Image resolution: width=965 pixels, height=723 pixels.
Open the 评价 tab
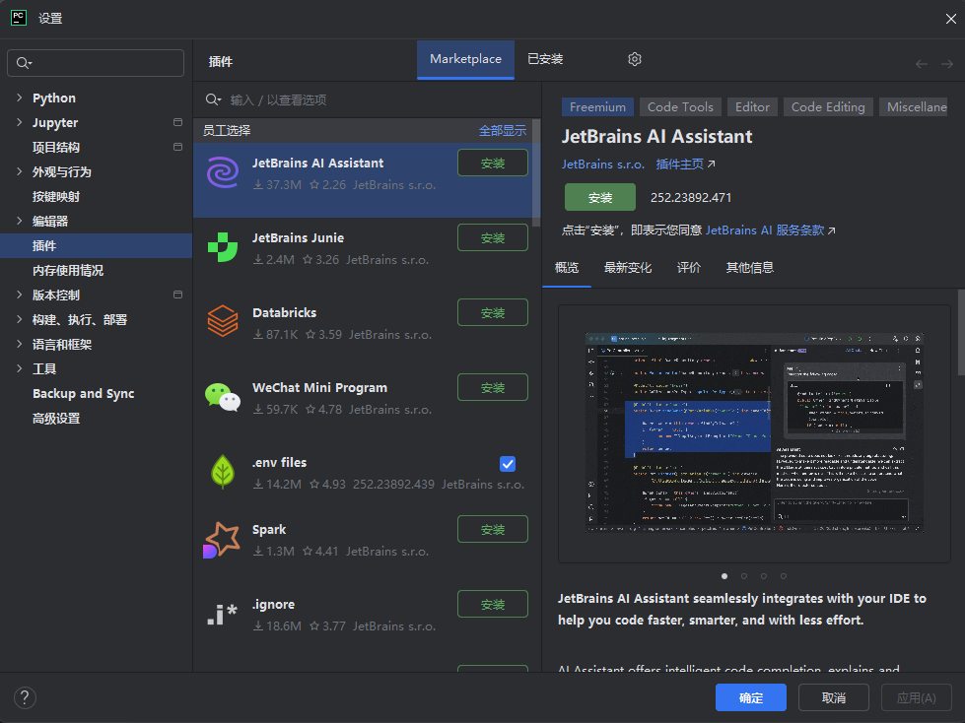coord(689,268)
